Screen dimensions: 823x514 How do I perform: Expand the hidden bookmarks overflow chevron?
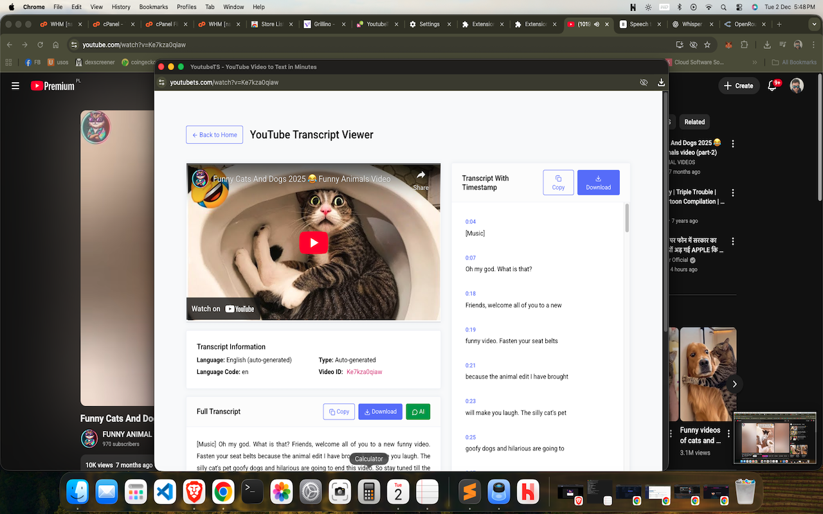tap(755, 62)
